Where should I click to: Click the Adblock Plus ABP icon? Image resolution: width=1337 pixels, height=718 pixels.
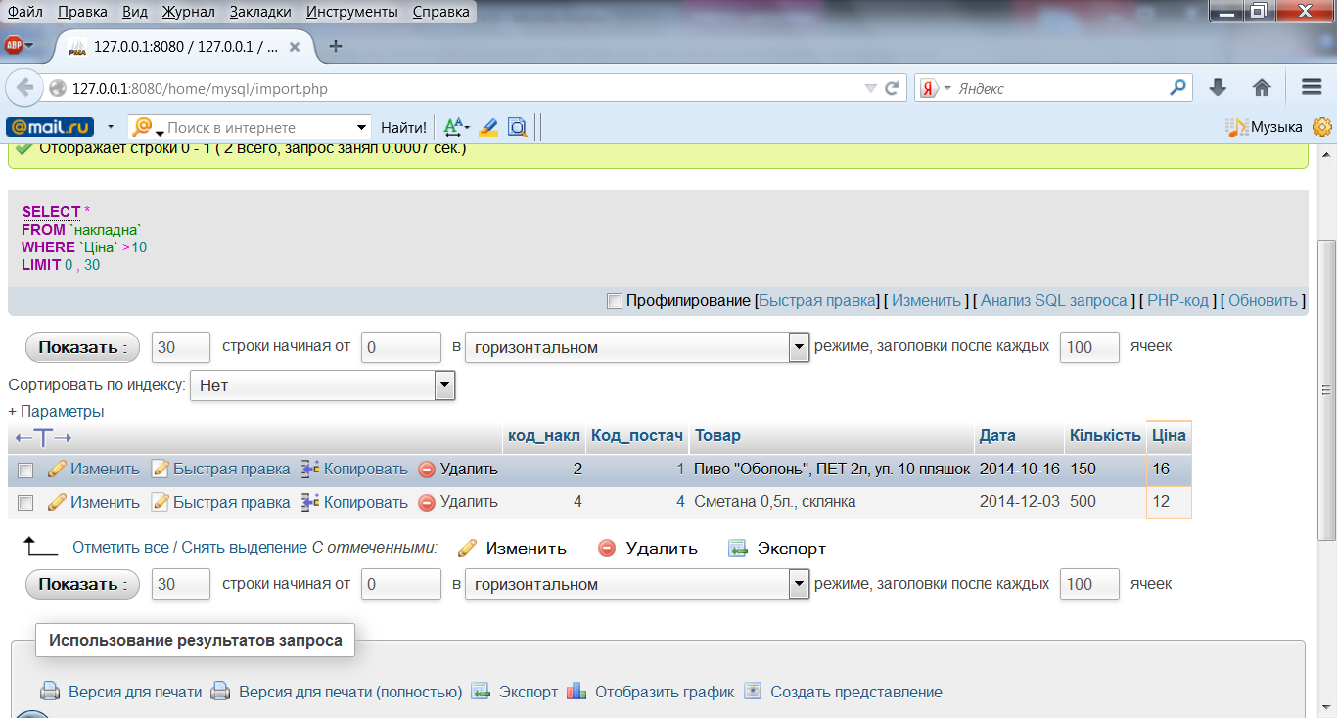(14, 46)
